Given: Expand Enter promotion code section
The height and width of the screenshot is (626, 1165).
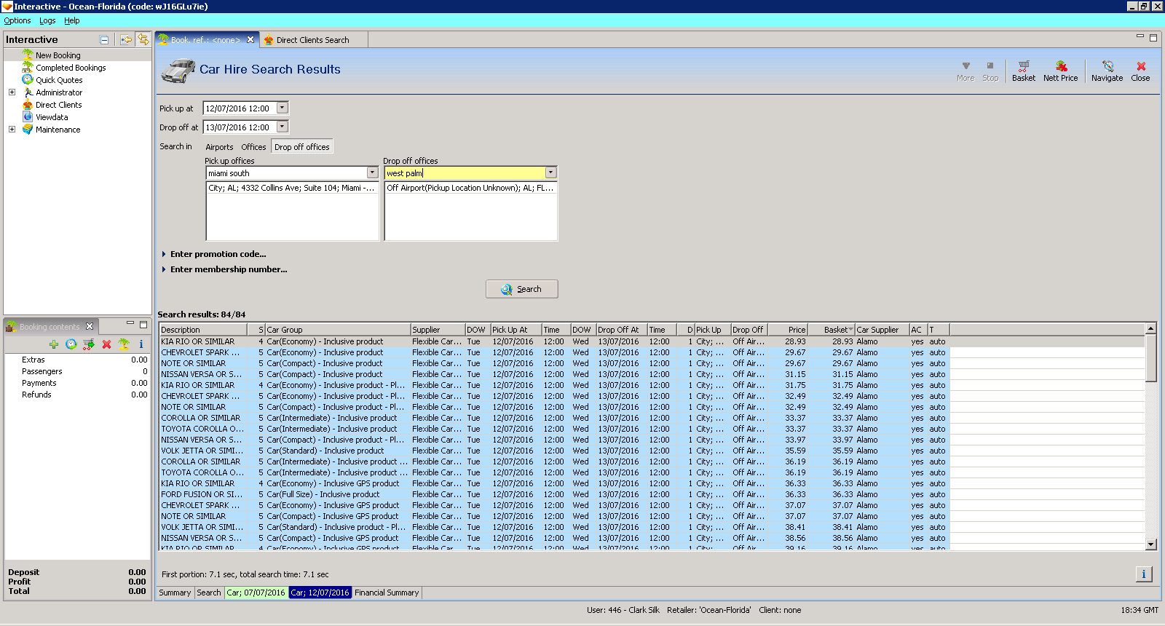Looking at the screenshot, I should [164, 254].
